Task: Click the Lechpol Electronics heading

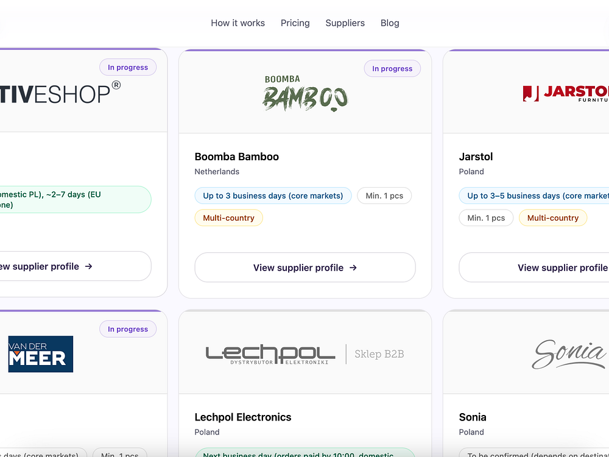Action: [243, 417]
